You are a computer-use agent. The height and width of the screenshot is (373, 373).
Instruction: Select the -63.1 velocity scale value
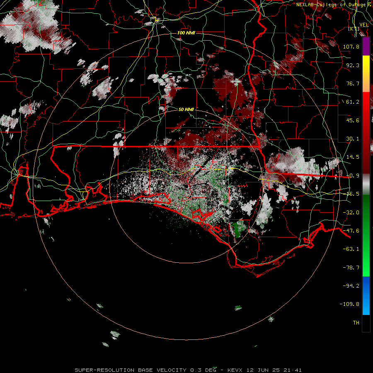pyautogui.click(x=351, y=249)
